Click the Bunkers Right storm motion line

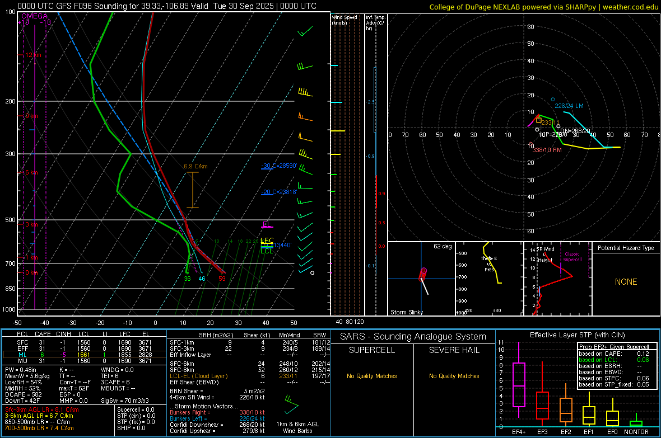(217, 412)
